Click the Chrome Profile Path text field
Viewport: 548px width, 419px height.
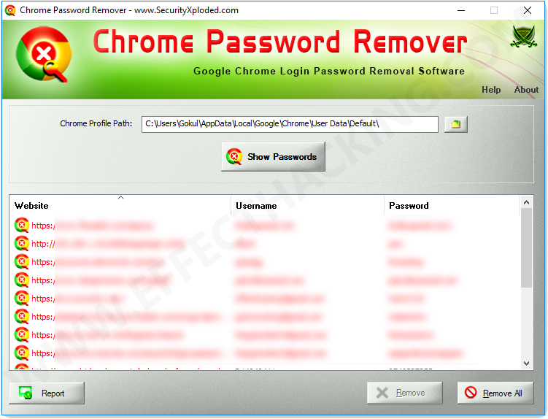[x=290, y=124]
